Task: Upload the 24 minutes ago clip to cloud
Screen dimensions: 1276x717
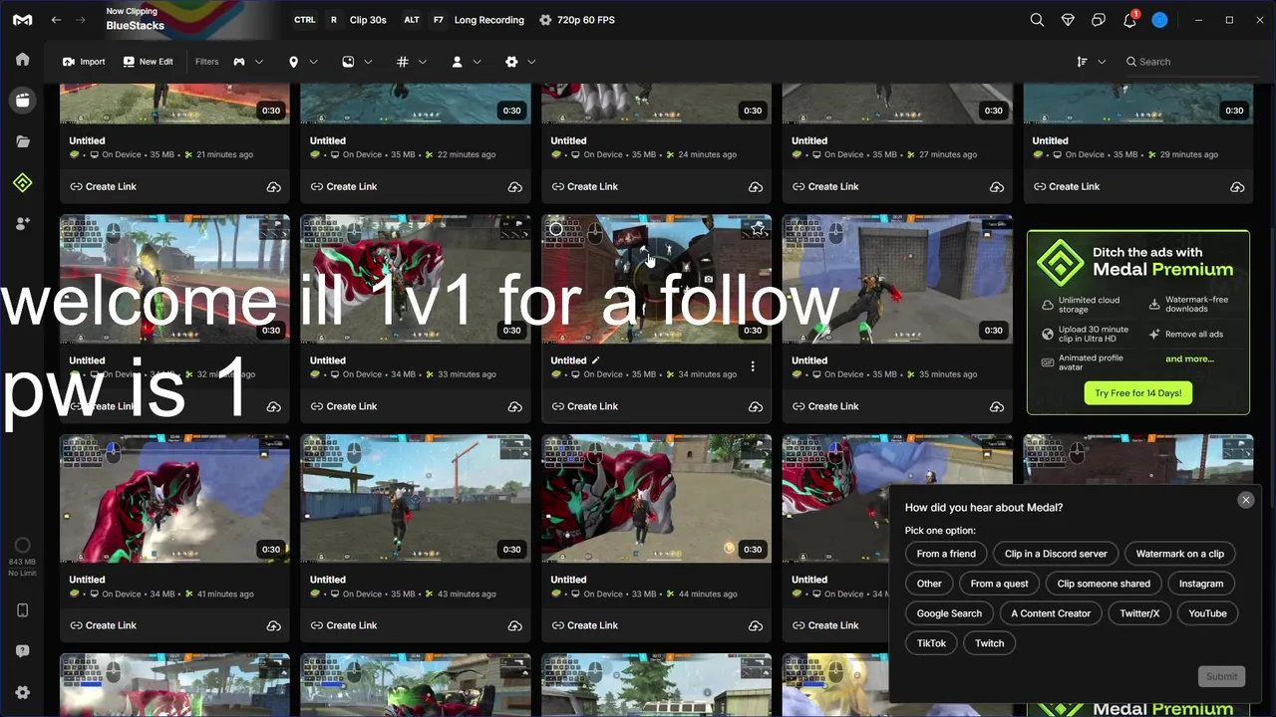Action: point(756,187)
